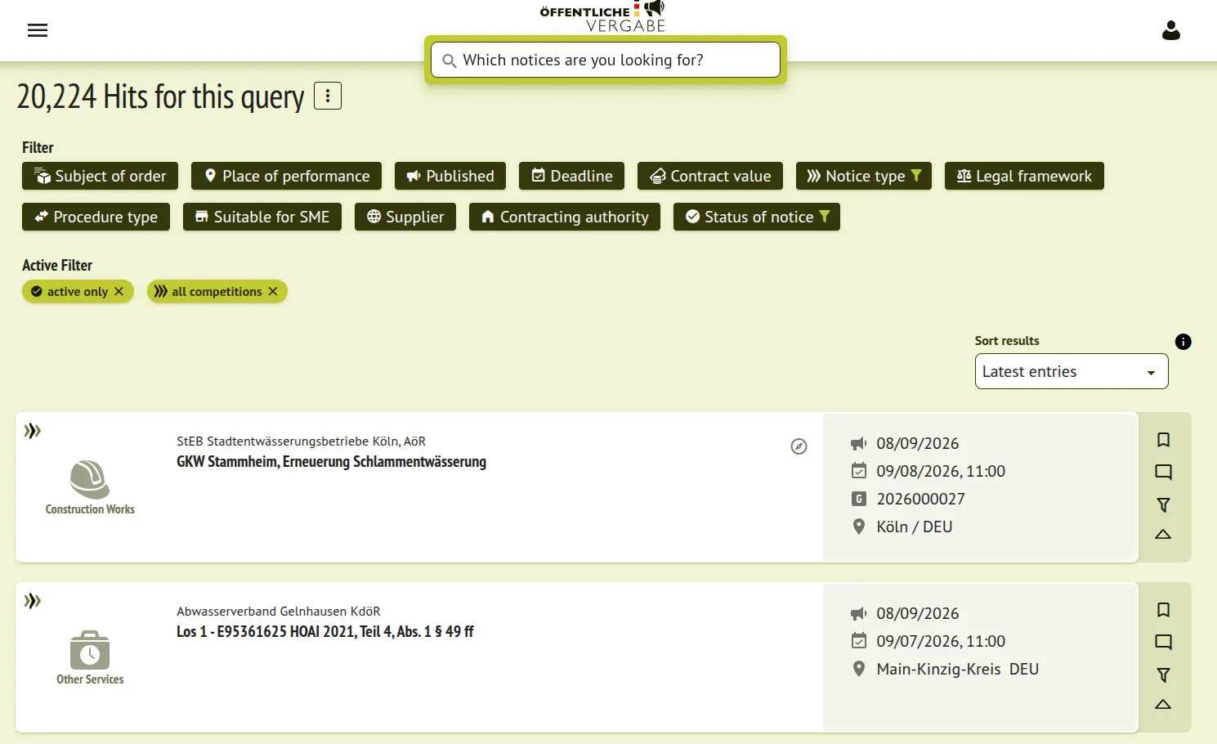Collapse the GKW Stammheim notice card
1217x744 pixels.
pos(1163,535)
